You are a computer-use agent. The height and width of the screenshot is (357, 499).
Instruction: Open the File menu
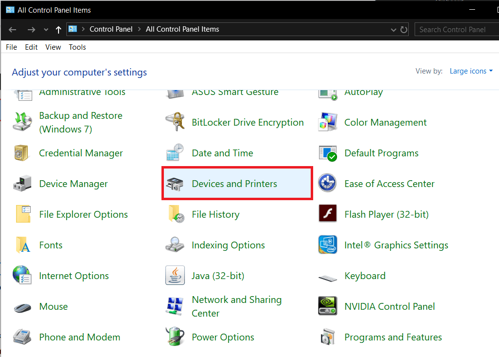click(x=11, y=47)
